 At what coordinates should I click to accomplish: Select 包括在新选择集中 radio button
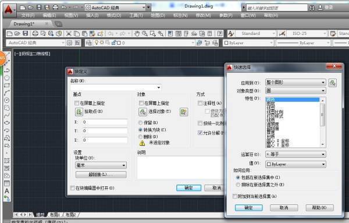coord(238,178)
